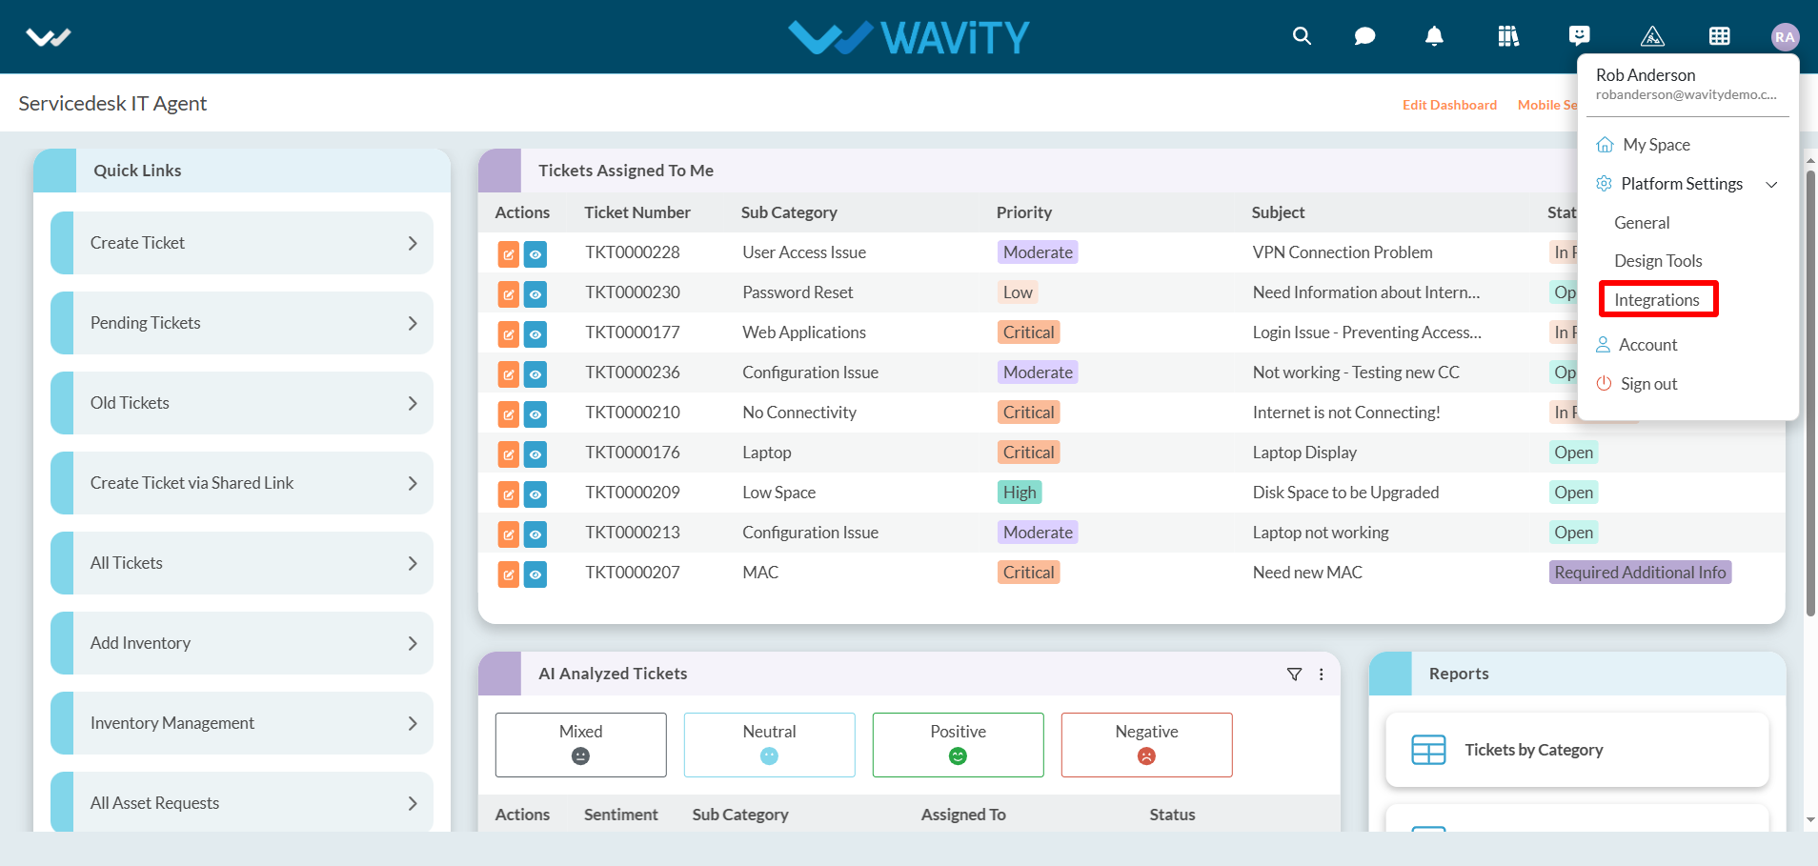
Task: Edit ticket TKT0000228
Action: (x=509, y=254)
